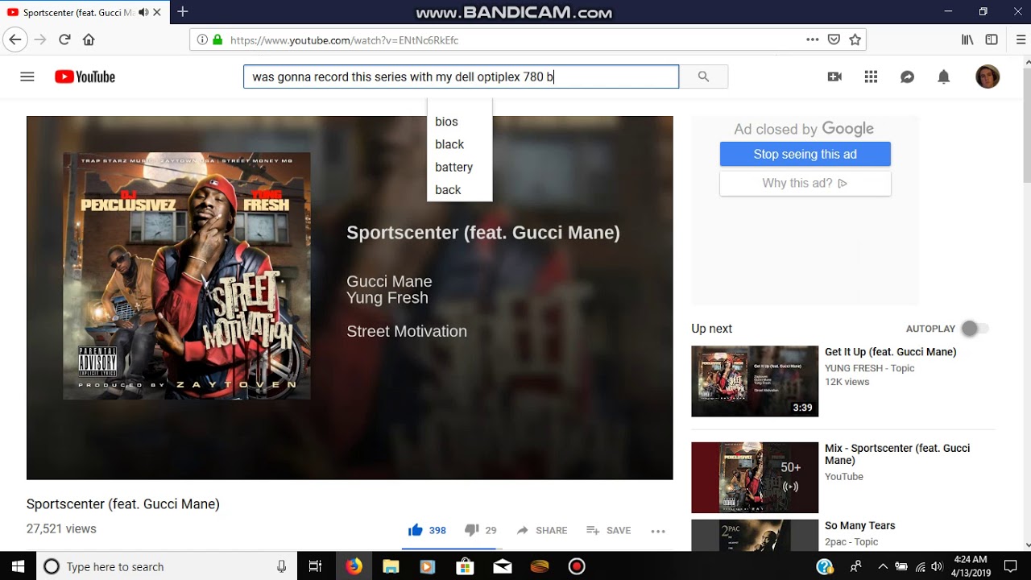Save video to a playlist

point(608,530)
